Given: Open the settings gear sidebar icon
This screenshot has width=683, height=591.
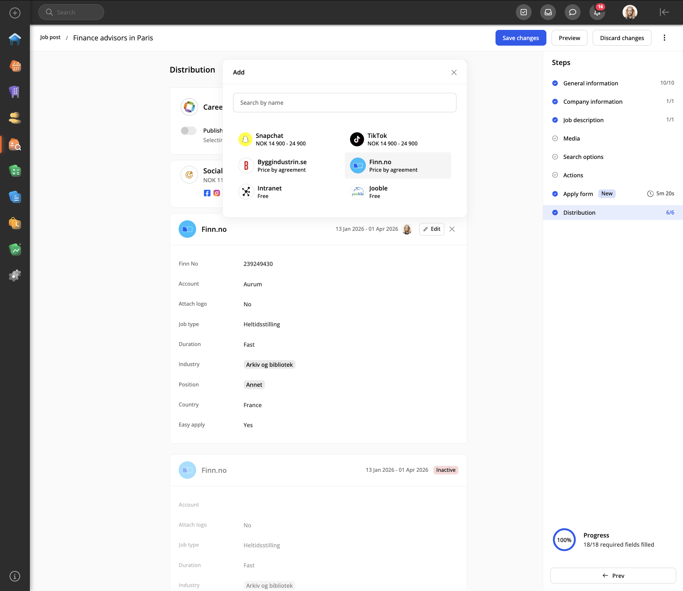Looking at the screenshot, I should point(15,276).
